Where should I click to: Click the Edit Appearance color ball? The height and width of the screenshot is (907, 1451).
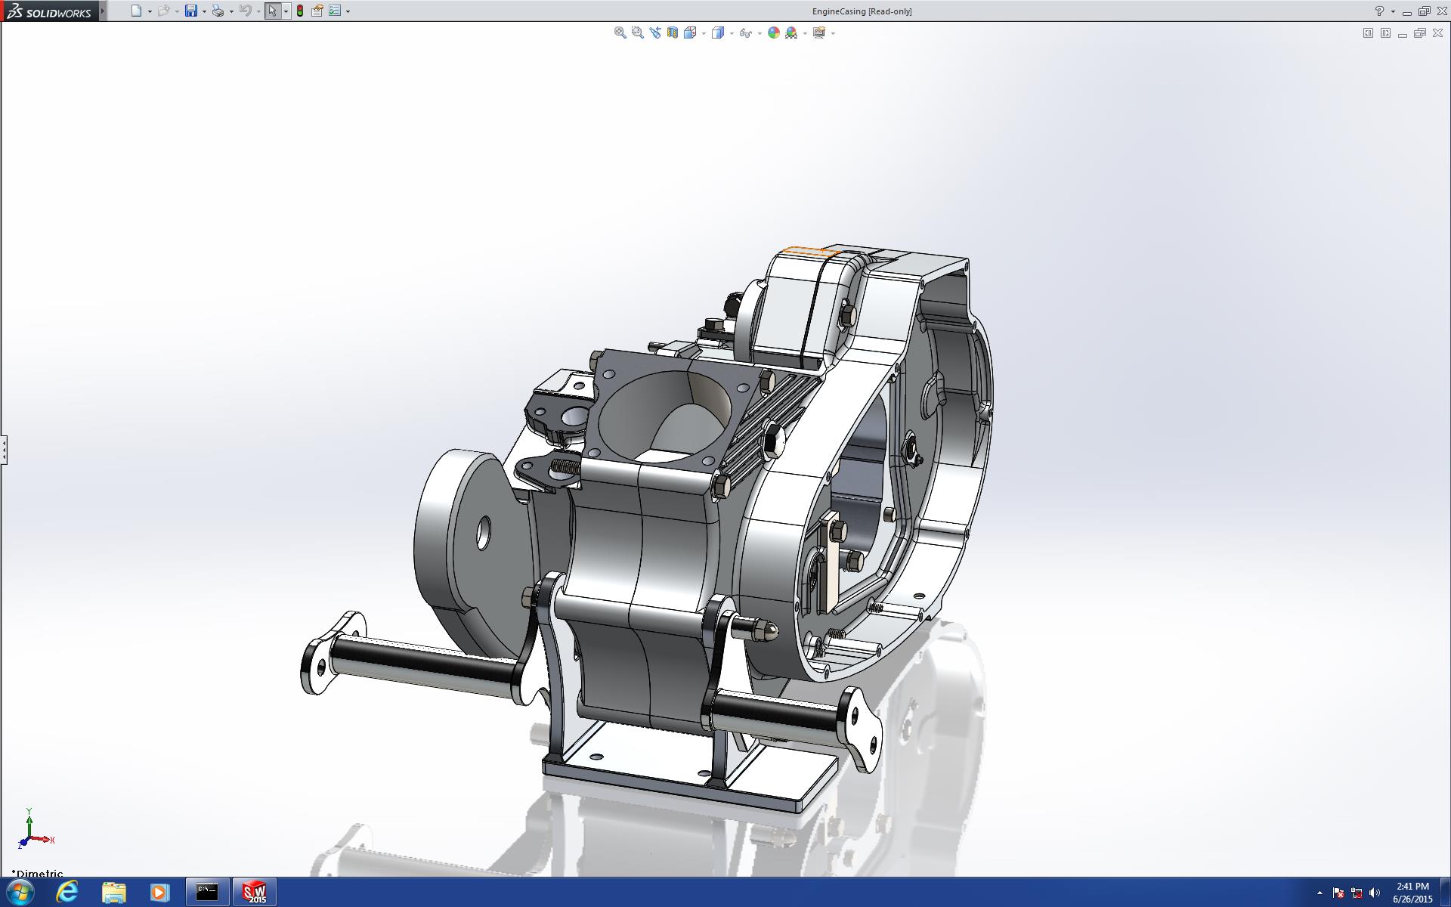[x=773, y=33]
